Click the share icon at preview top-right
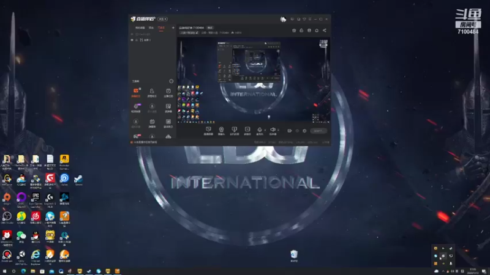The image size is (490, 275). coord(325,30)
